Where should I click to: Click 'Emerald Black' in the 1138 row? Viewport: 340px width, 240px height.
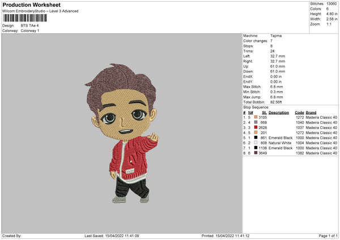coord(280,148)
